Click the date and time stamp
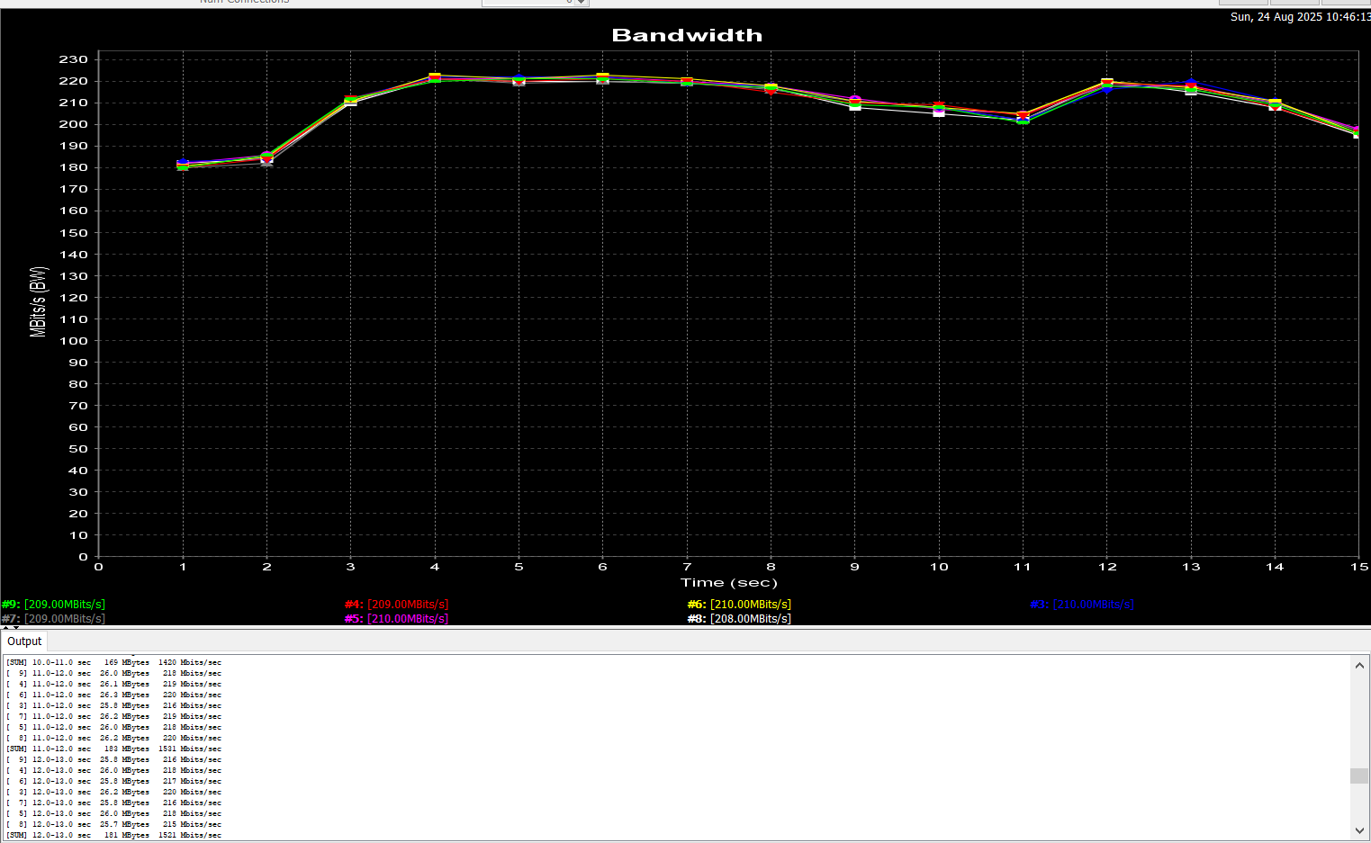This screenshot has width=1371, height=843. coord(1300,17)
